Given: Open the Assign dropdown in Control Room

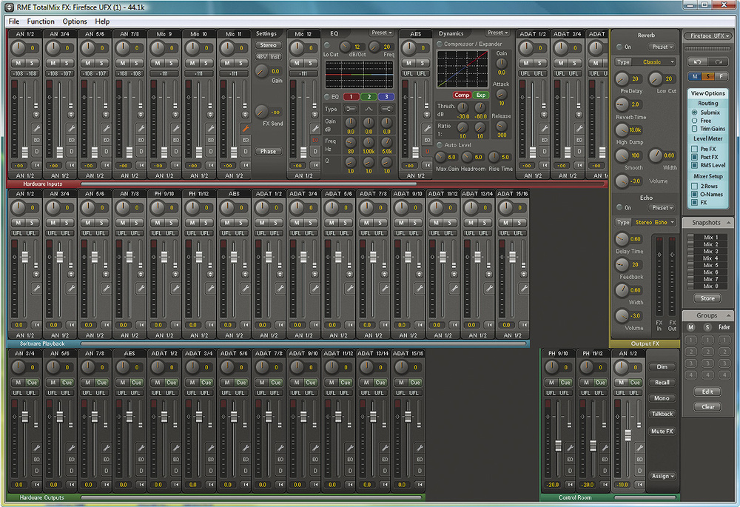Looking at the screenshot, I should point(662,476).
